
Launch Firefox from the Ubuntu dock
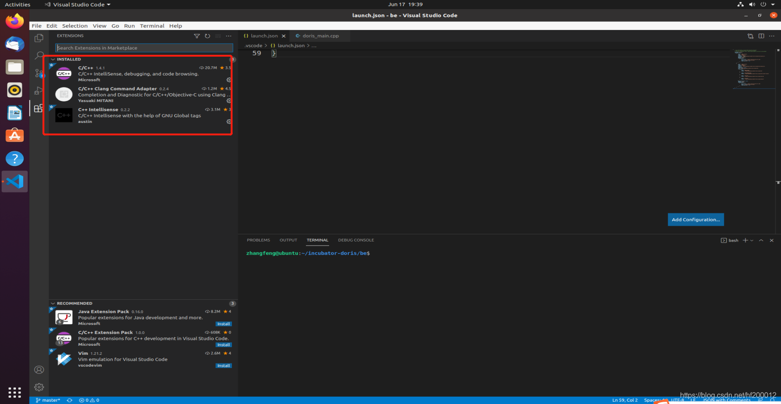click(x=15, y=21)
